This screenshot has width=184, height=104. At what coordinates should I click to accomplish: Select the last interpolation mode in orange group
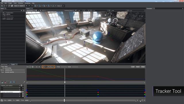point(53,67)
